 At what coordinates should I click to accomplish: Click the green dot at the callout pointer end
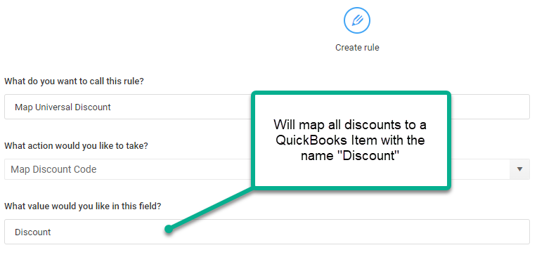168,229
